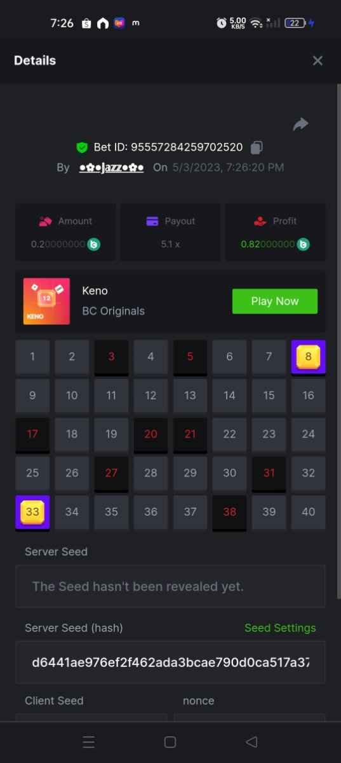Tap the green verified shield icon
The width and height of the screenshot is (341, 763).
coord(82,148)
